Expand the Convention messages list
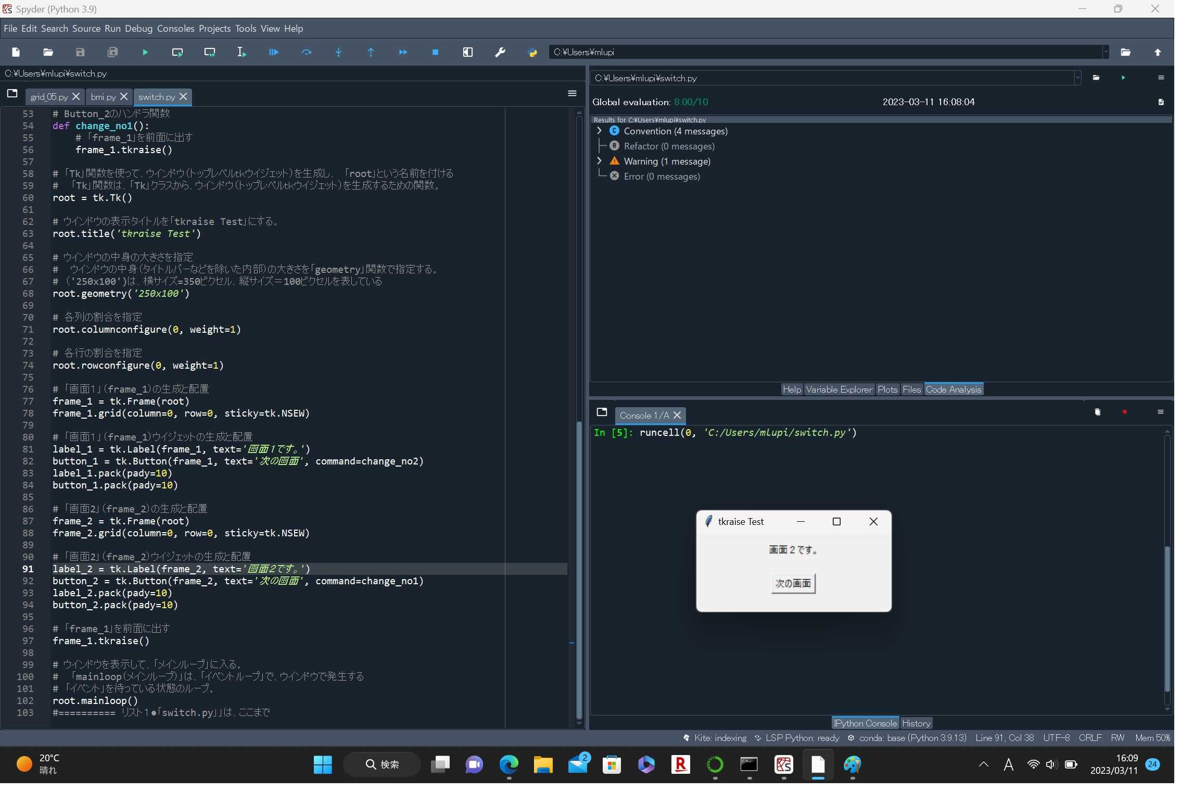This screenshot has height=804, width=1194. pyautogui.click(x=599, y=131)
